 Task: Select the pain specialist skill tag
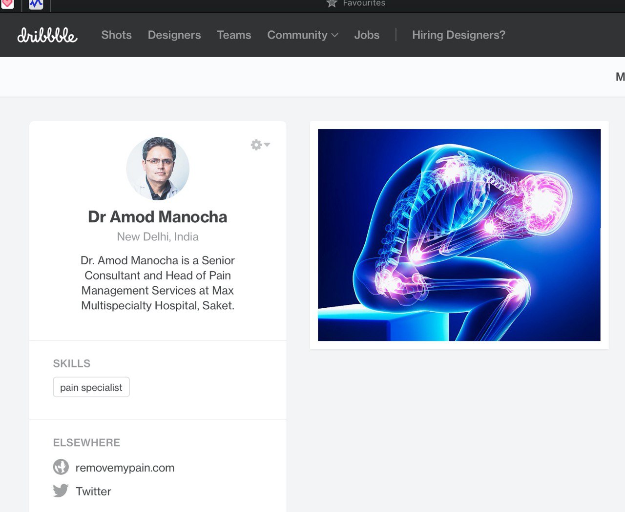pos(91,387)
